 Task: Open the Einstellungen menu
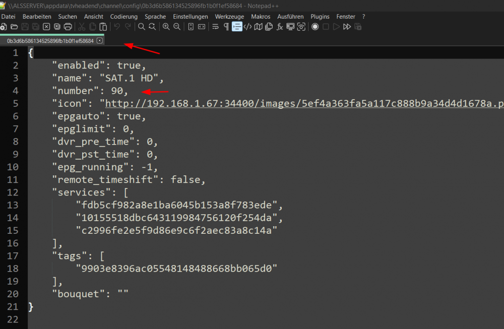coord(191,17)
